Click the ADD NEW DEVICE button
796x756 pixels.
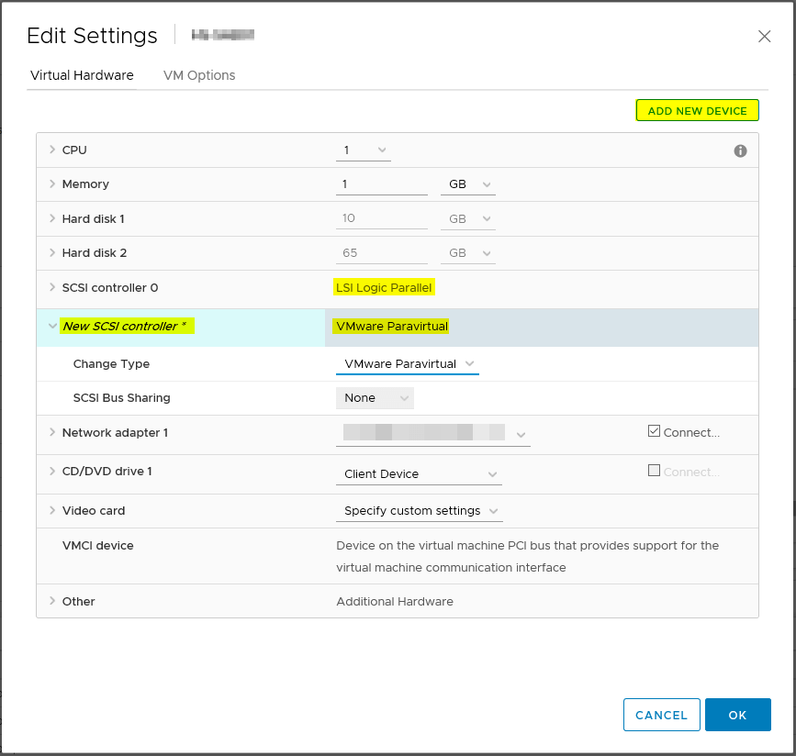coord(697,110)
